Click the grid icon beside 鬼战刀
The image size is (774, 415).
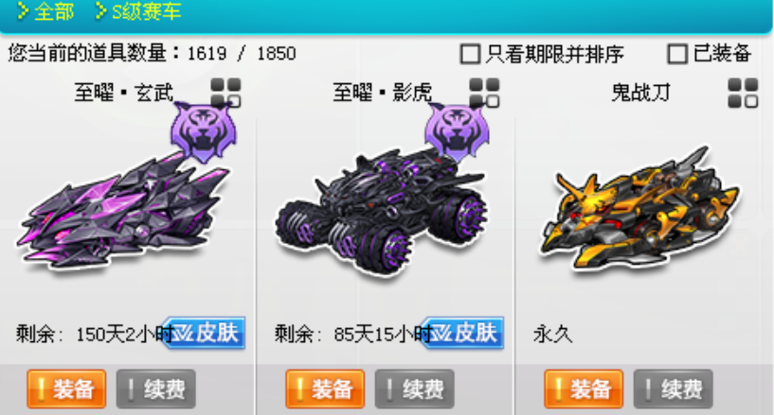point(743,93)
